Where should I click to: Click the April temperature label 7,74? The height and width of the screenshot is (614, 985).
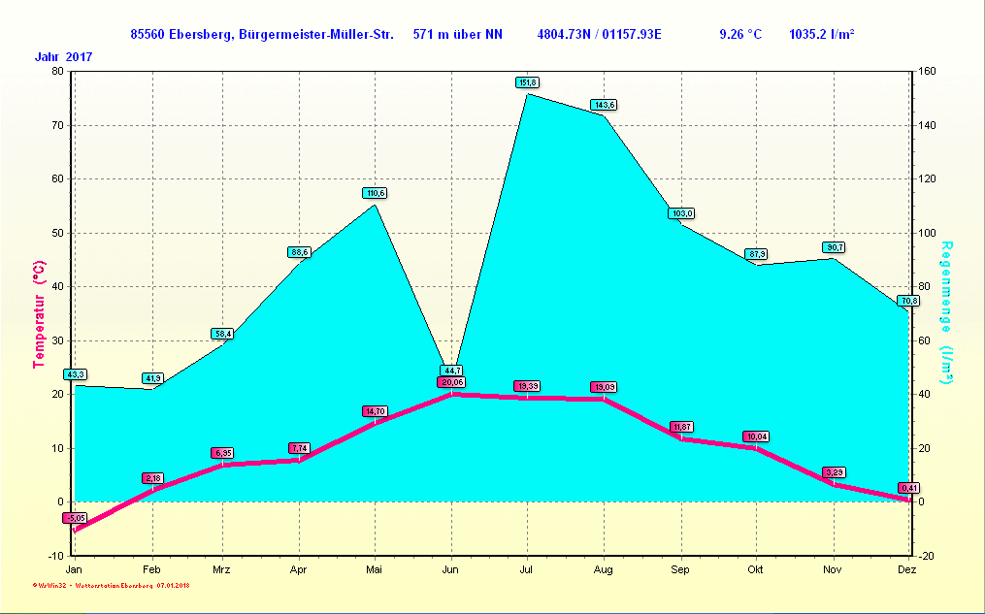299,448
